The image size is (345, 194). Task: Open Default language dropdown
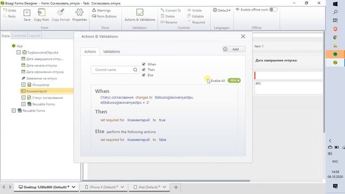222,10
